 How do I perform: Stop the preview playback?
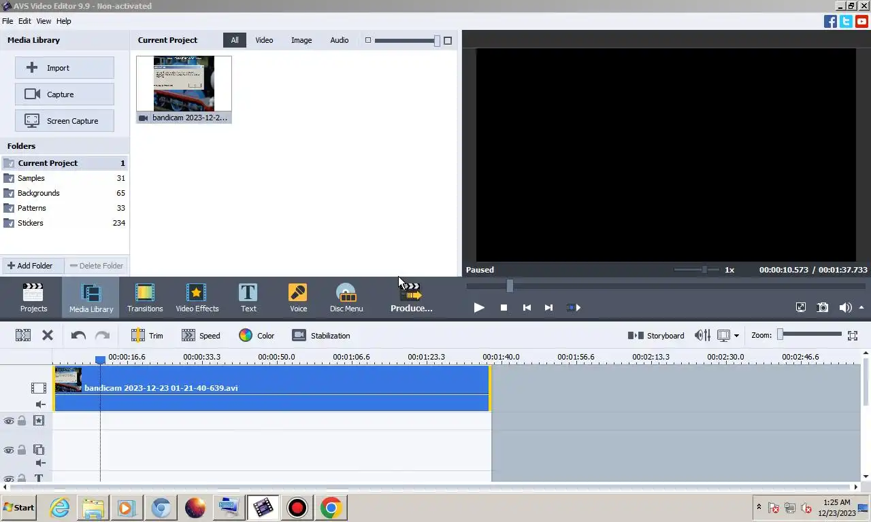504,307
